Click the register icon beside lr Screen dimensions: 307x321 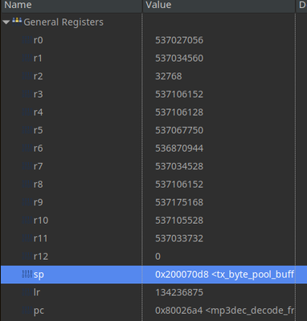point(27,292)
